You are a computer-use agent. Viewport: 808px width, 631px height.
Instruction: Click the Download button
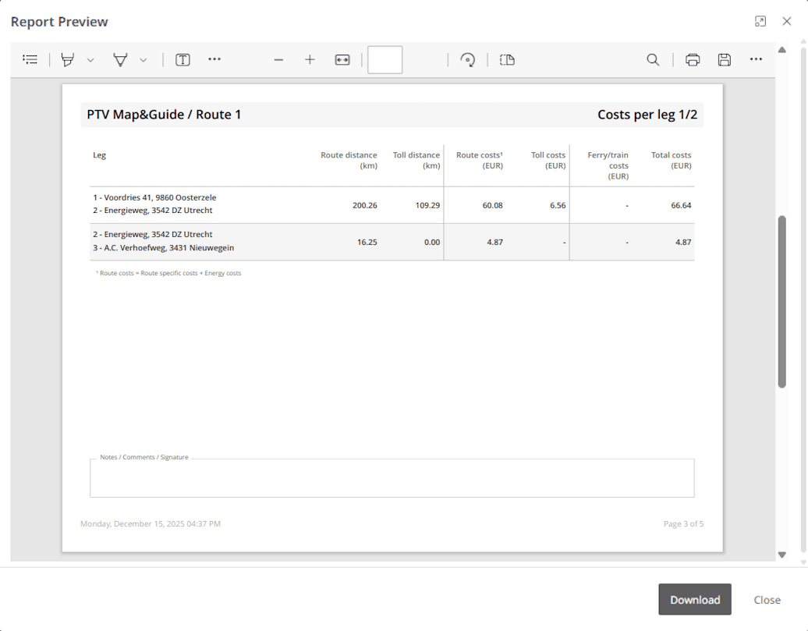click(x=695, y=599)
